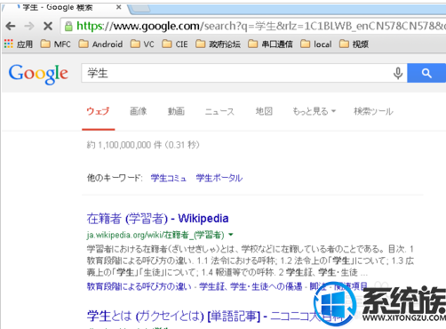Select the ウェブ search tab
This screenshot has width=446, height=329.
[x=98, y=111]
